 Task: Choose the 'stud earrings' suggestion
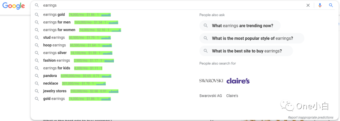54,37
